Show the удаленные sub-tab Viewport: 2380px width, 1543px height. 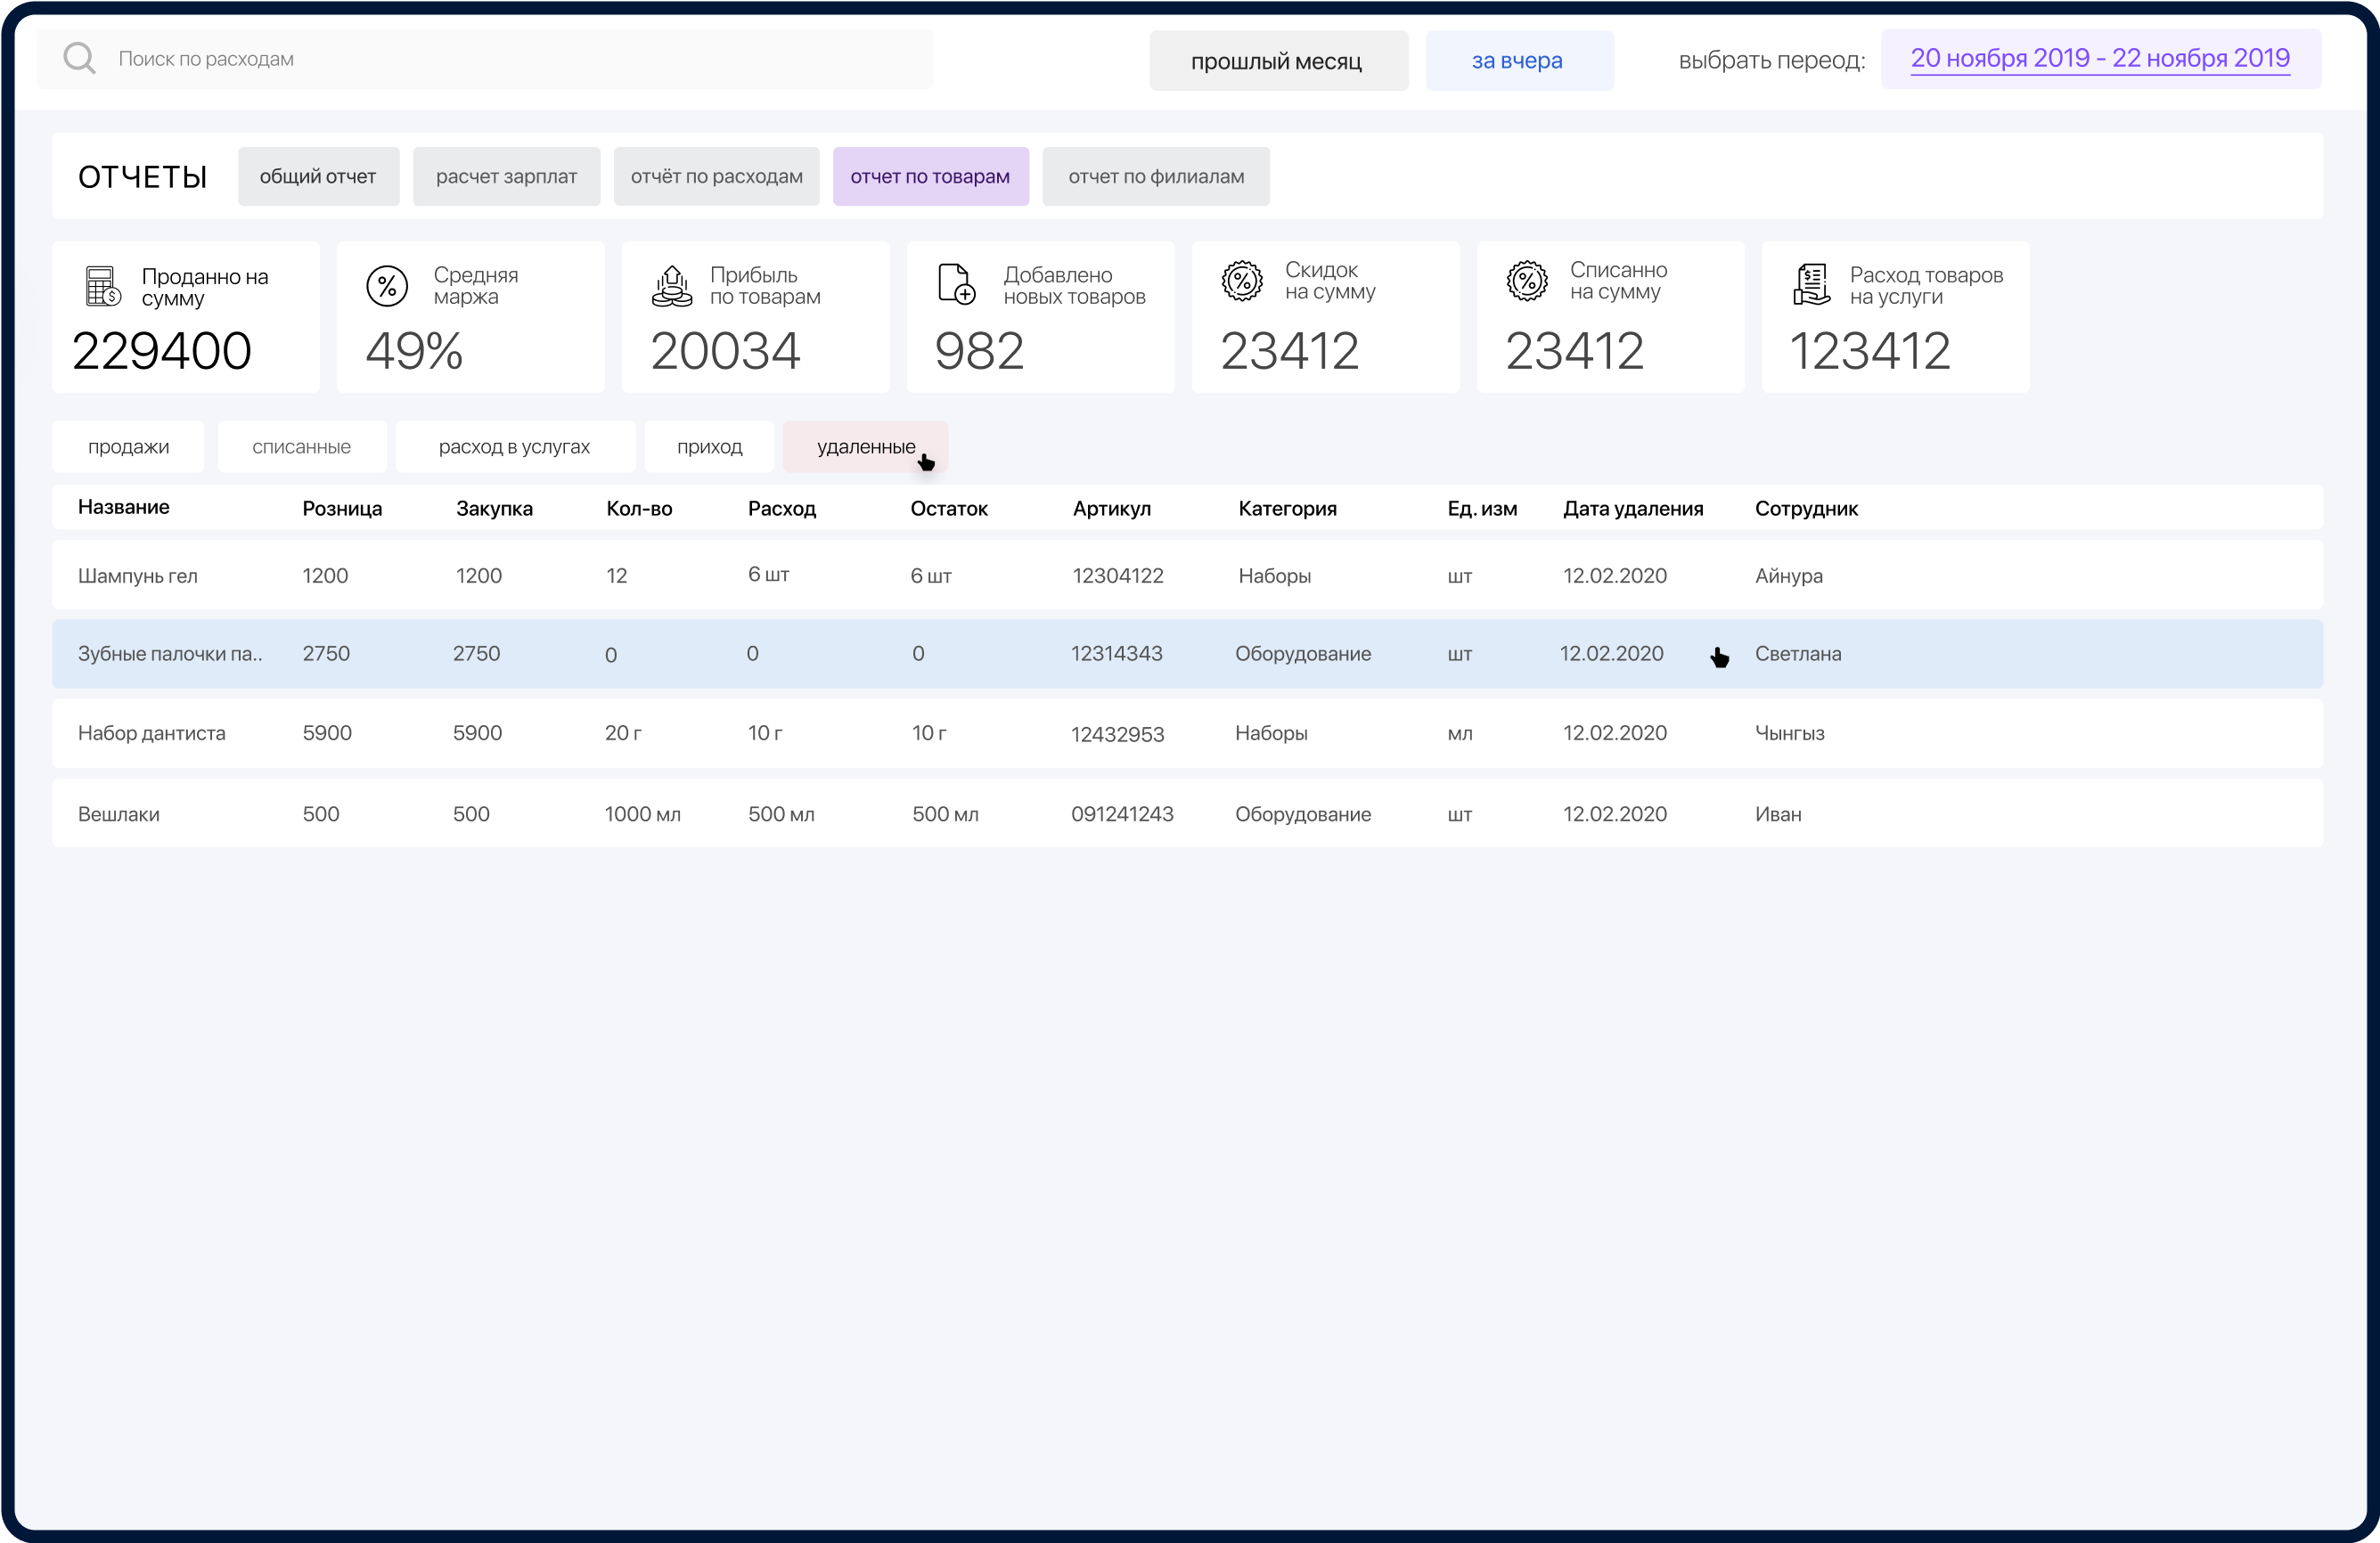click(865, 447)
